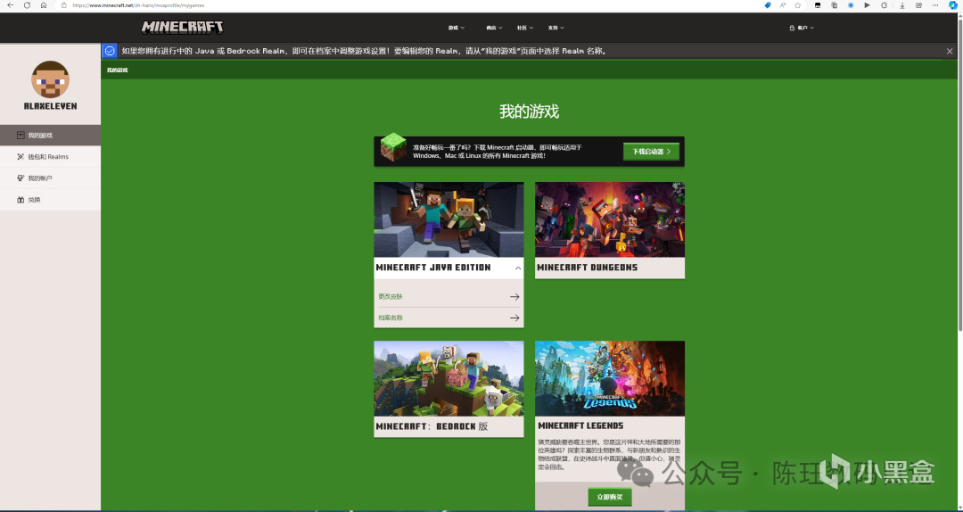Click the Minecraft logo in the header

(183, 27)
